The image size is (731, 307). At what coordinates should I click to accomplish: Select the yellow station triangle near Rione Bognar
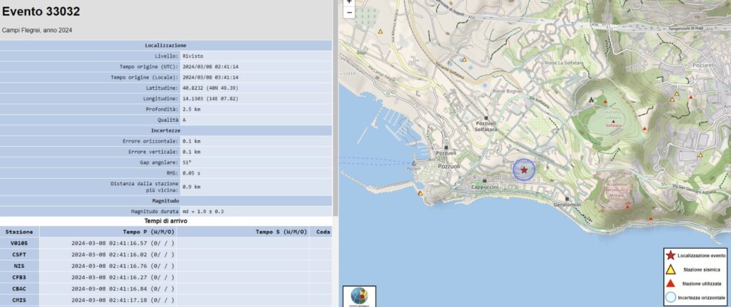click(x=464, y=60)
